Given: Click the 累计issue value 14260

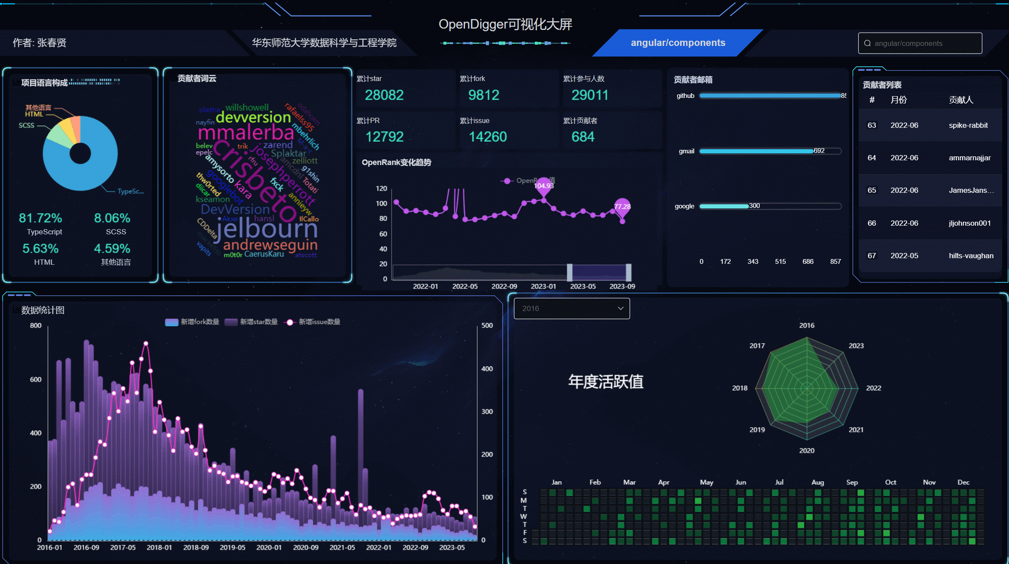Looking at the screenshot, I should coord(488,137).
